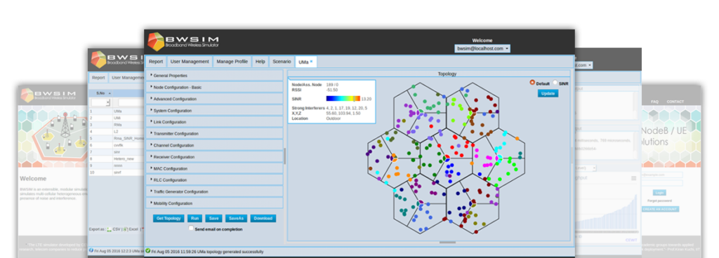Close the UMa tab with its x icon

[x=311, y=61]
